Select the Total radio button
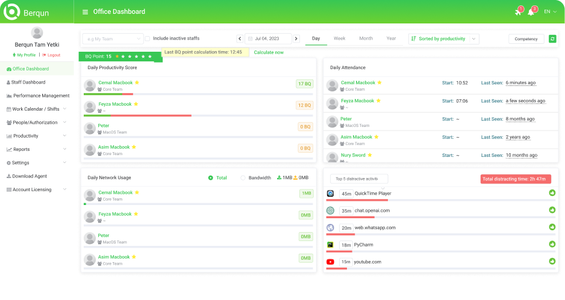Screen dimensions: 565x300 pos(210,178)
